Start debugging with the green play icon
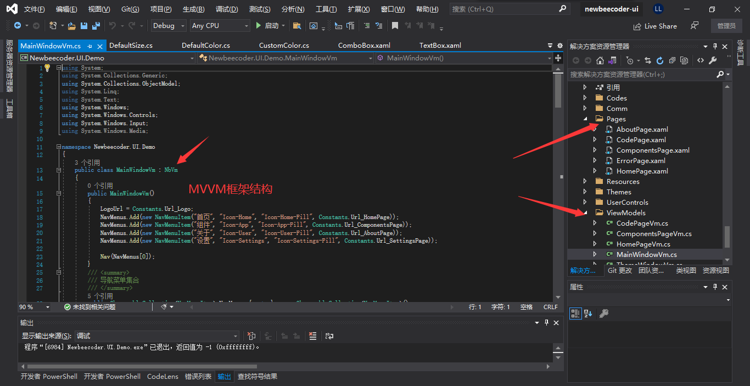Viewport: 750px width, 386px height. pyautogui.click(x=259, y=26)
